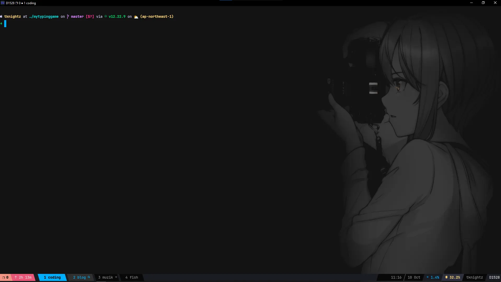
Task: Click the clock showing 11:16
Action: coord(396,277)
